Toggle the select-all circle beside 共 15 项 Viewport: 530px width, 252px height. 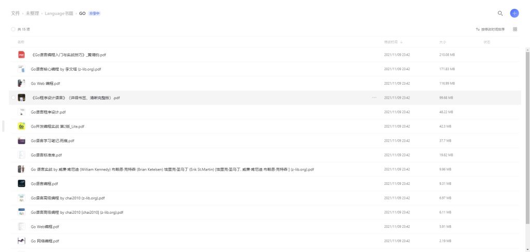13,29
